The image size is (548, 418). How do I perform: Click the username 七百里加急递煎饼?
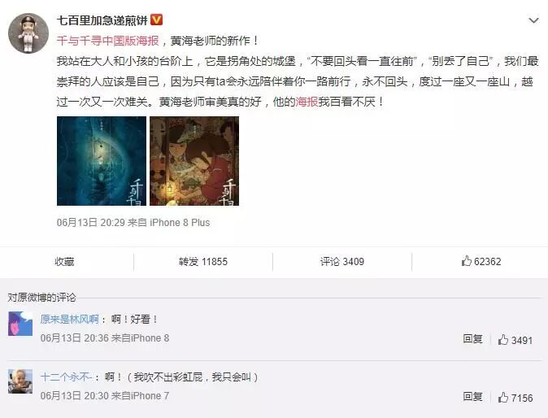click(102, 20)
